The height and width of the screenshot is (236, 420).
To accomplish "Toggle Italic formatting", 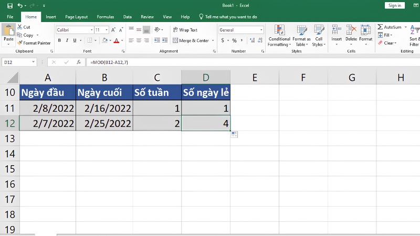I will coord(67,40).
